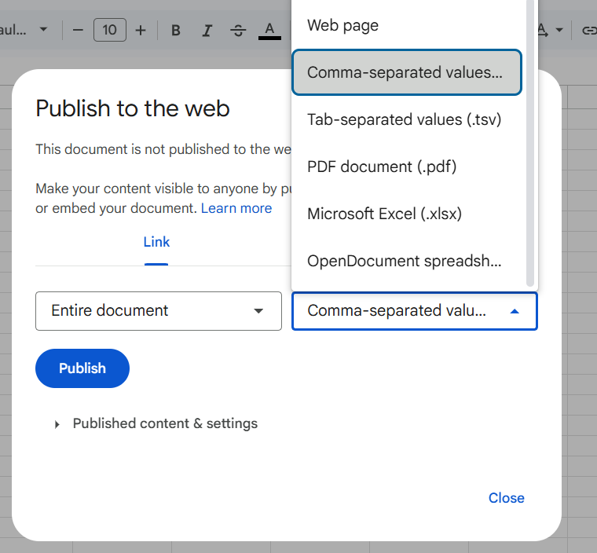This screenshot has height=553, width=597.
Task: Toggle bold formatting in the toolbar
Action: tap(176, 31)
